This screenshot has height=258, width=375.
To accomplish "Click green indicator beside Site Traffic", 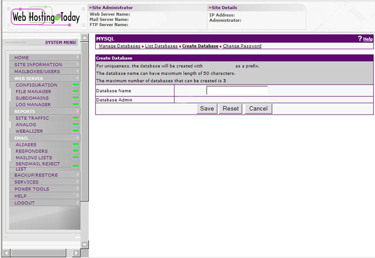I will (x=76, y=118).
